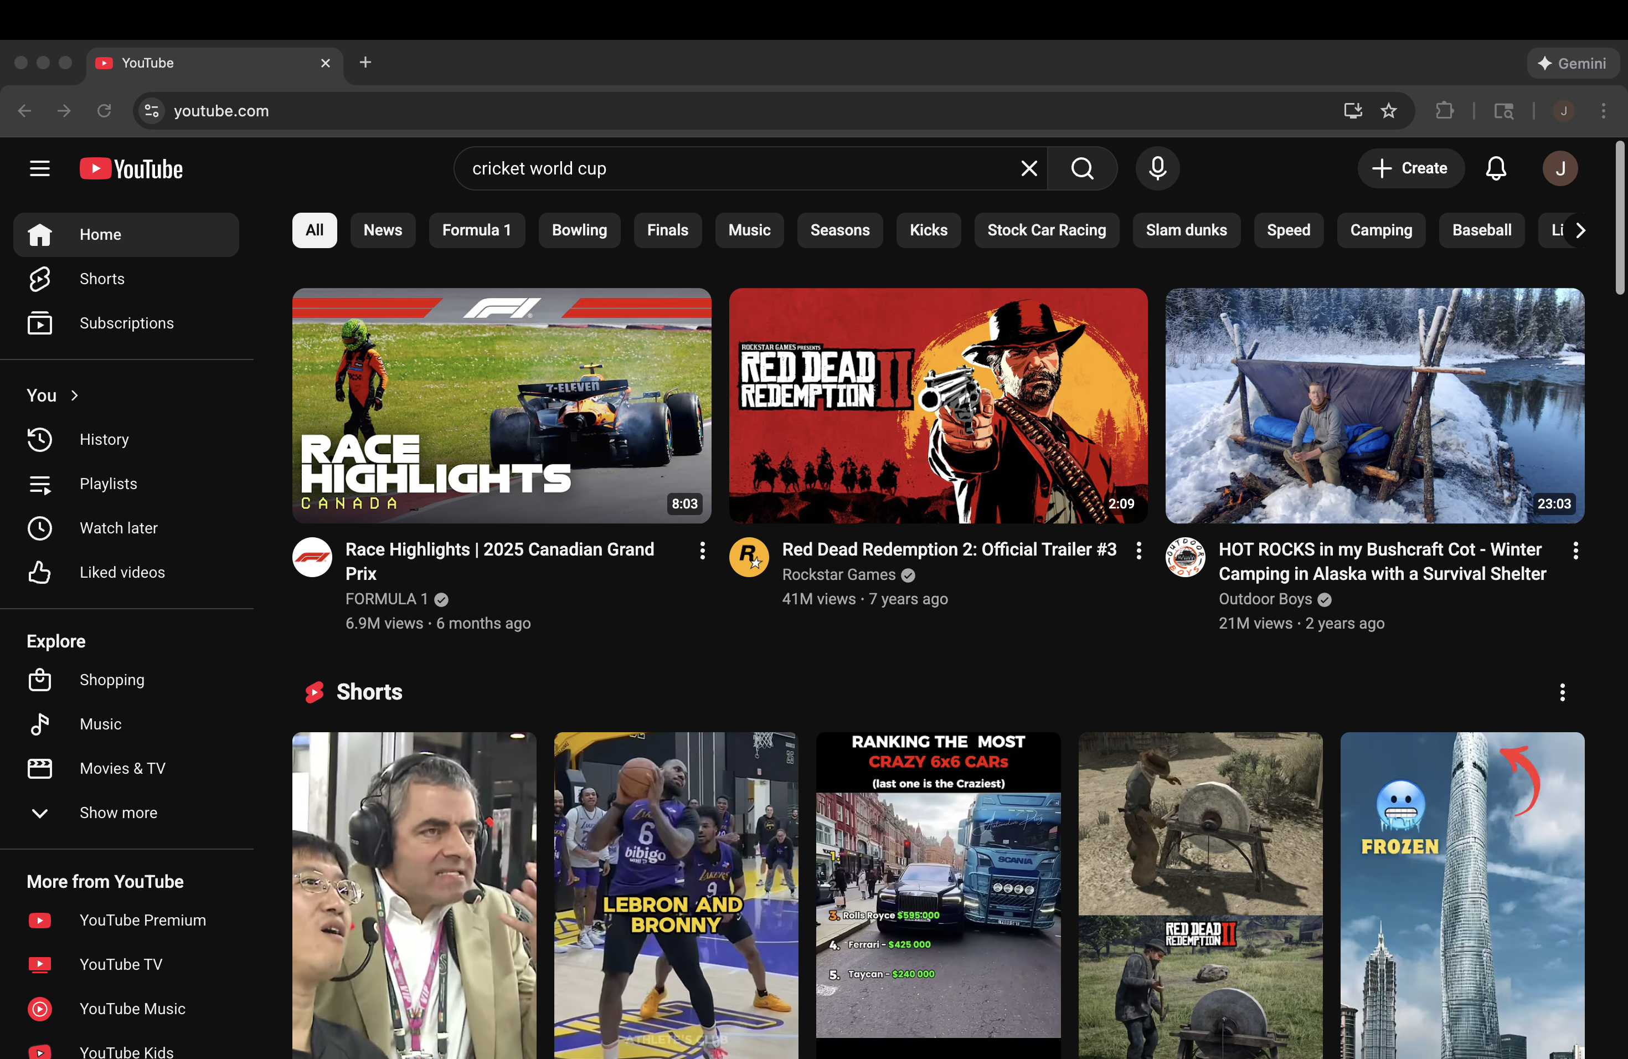Open Shorts in the sidebar
Viewport: 1628px width, 1059px height.
101,279
